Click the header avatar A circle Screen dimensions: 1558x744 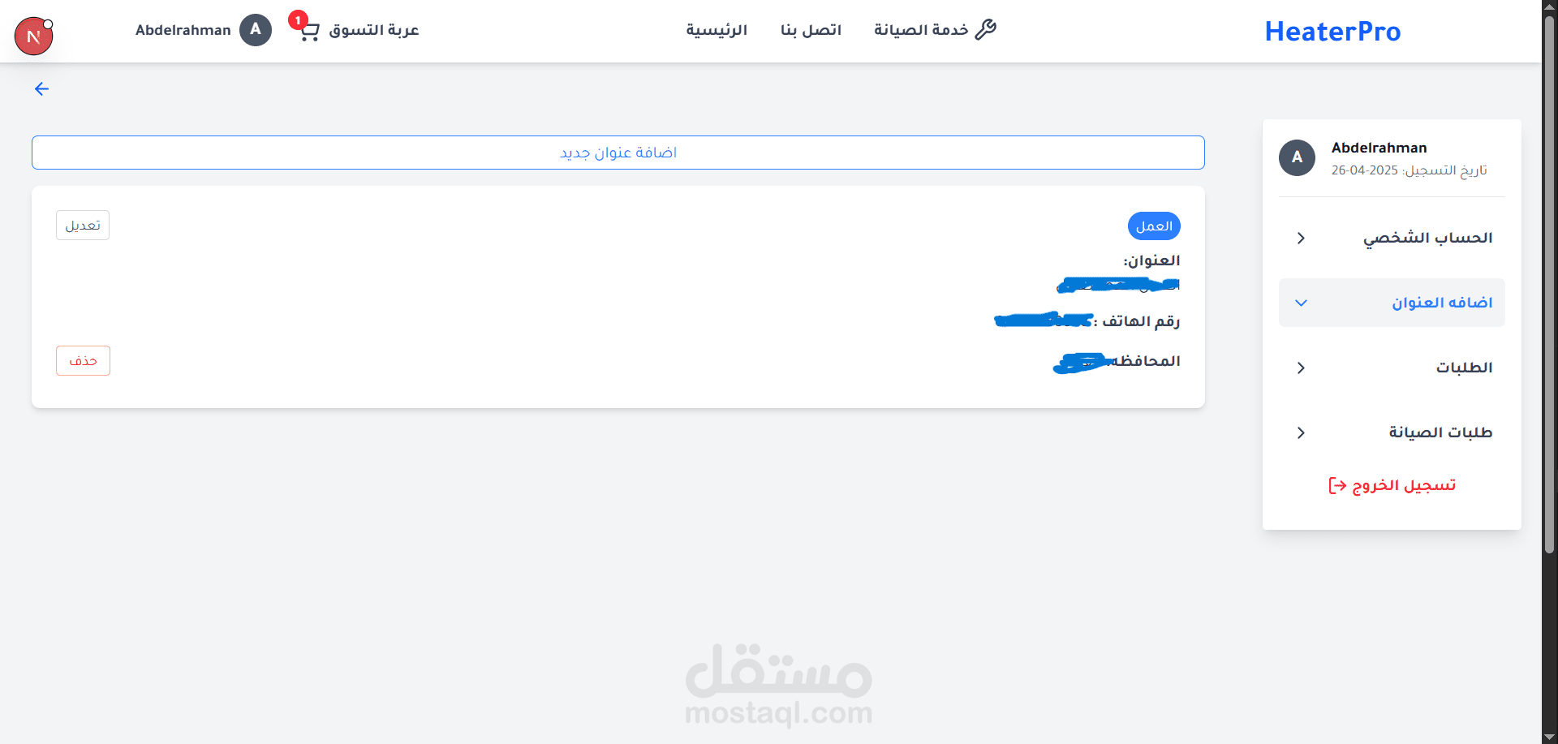256,30
